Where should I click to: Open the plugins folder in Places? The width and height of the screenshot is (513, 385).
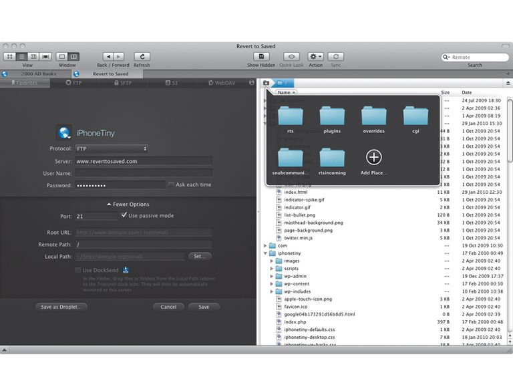click(x=332, y=120)
